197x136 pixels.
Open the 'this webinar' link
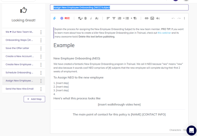[164, 33]
